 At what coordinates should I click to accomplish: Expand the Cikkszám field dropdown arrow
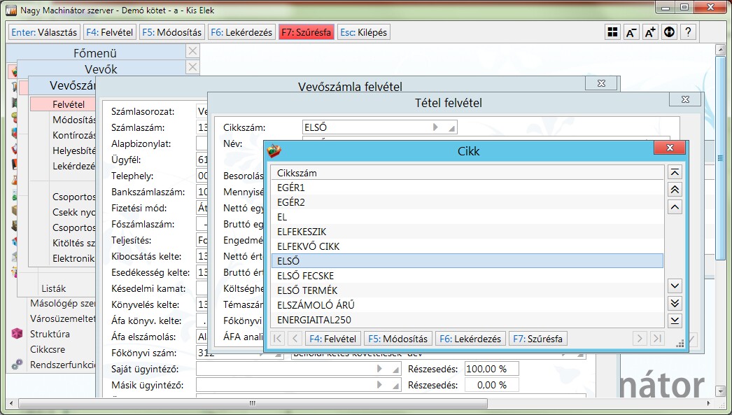[435, 127]
